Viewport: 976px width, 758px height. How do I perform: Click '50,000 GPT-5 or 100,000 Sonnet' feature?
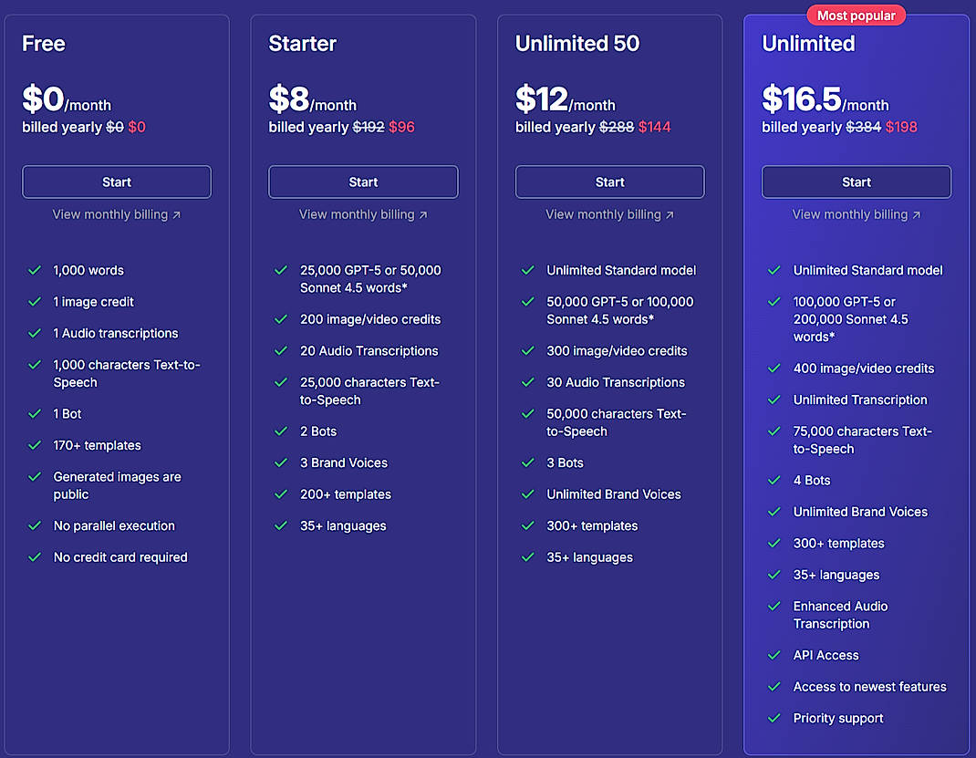coord(620,310)
